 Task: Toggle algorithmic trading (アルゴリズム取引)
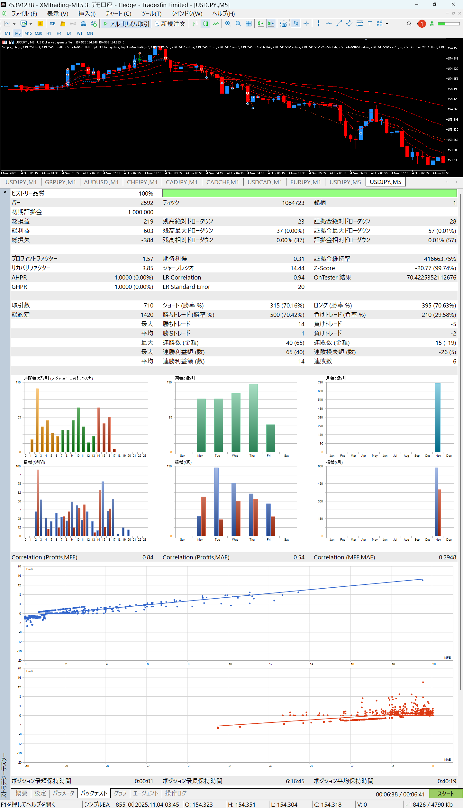[x=126, y=24]
